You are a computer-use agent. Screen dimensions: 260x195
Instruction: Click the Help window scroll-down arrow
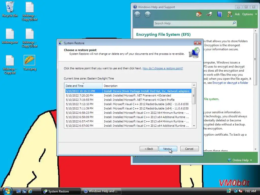[255, 149]
